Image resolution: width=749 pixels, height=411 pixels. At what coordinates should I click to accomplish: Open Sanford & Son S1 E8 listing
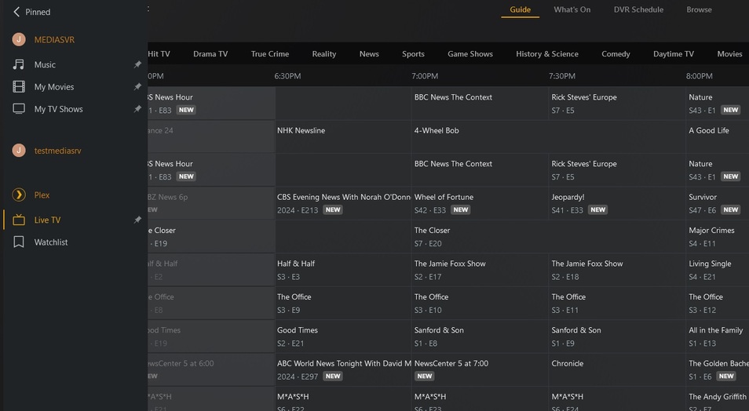pos(480,336)
